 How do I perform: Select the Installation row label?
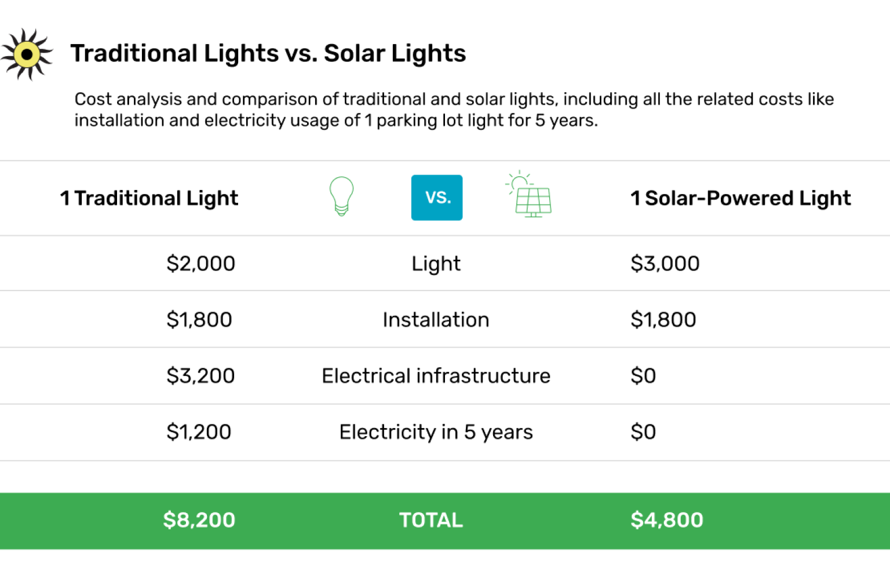click(436, 320)
